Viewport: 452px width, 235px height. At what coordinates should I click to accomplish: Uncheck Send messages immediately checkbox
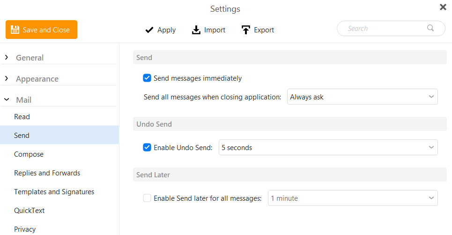pos(147,78)
